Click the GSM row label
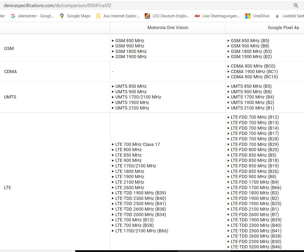The width and height of the screenshot is (304, 252). tap(9, 48)
